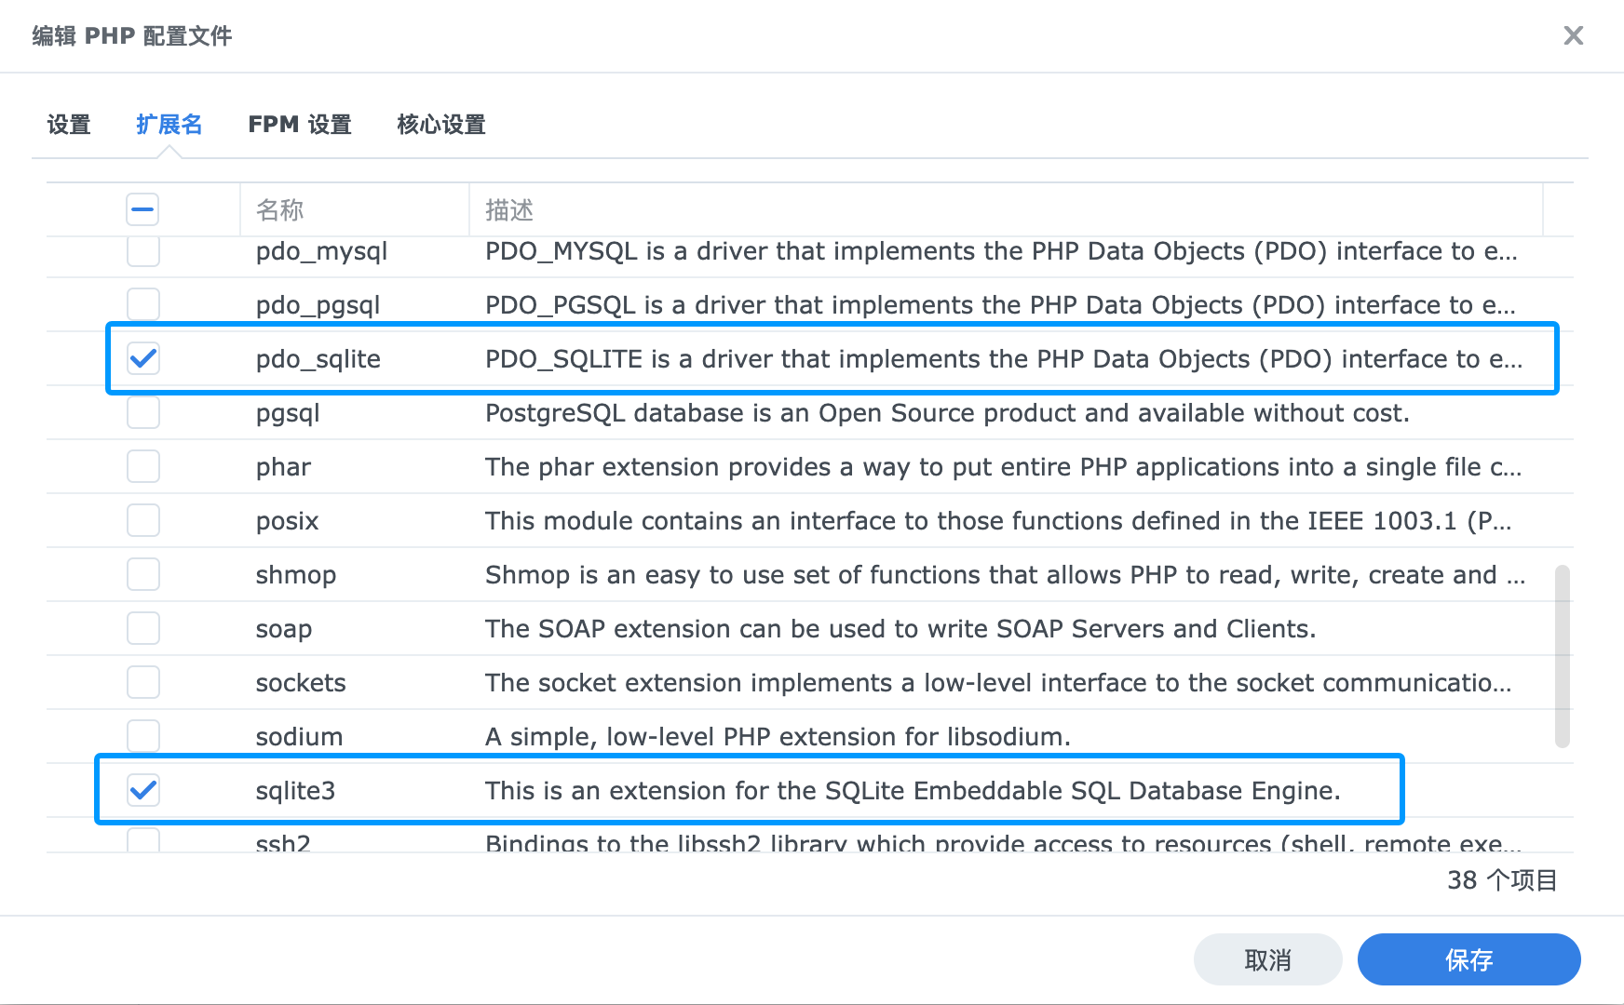Close the PHP configuration dialog
This screenshot has width=1624, height=1005.
tap(1573, 35)
